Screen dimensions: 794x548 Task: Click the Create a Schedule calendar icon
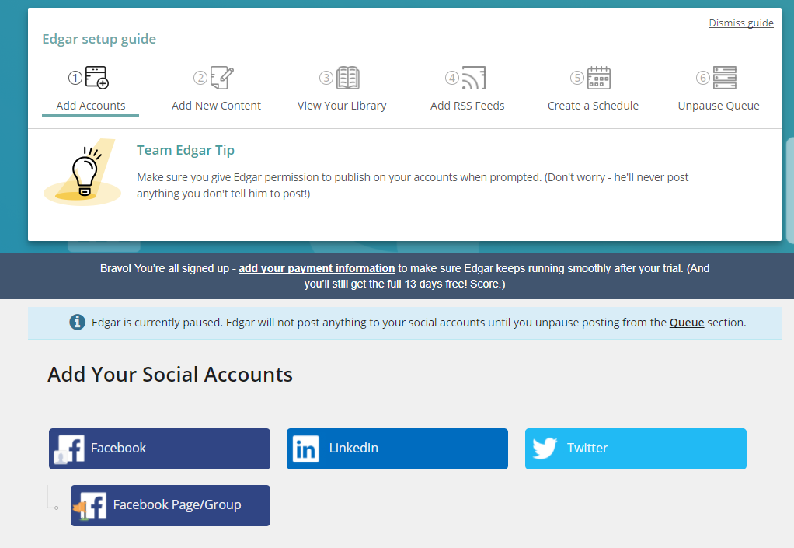(598, 78)
